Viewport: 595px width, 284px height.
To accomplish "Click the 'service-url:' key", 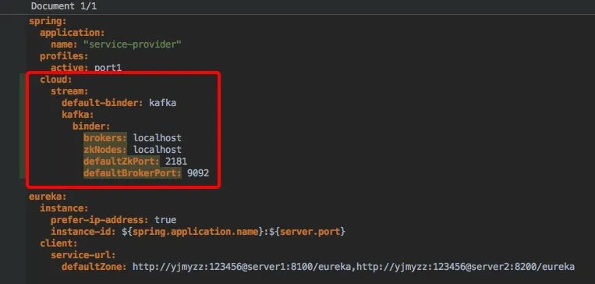I will (83, 255).
